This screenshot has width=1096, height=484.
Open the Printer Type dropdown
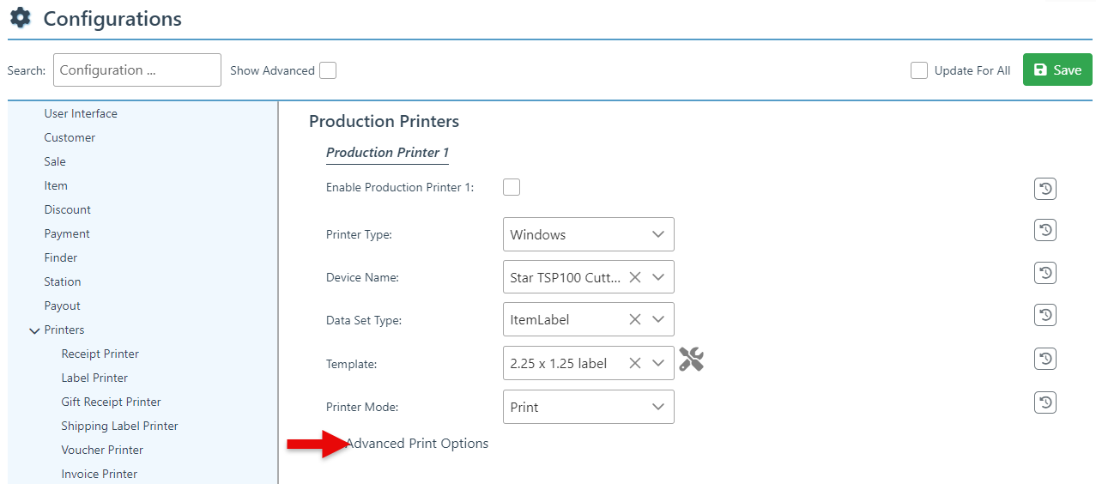[x=588, y=234]
